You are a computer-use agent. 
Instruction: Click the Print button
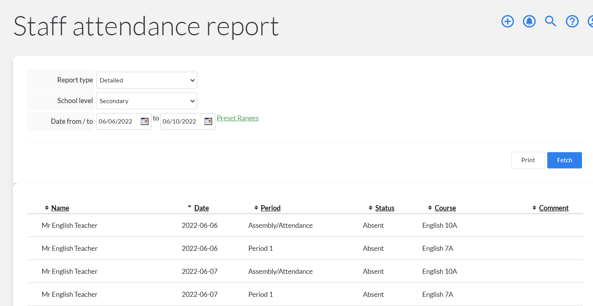(528, 160)
